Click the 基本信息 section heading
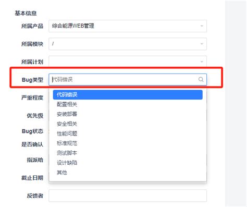 click(26, 13)
